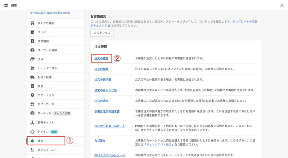288x158 pixels.
Task: Open ichyaku2021.myshopify.com store link
Action: pyautogui.click(x=50, y=13)
